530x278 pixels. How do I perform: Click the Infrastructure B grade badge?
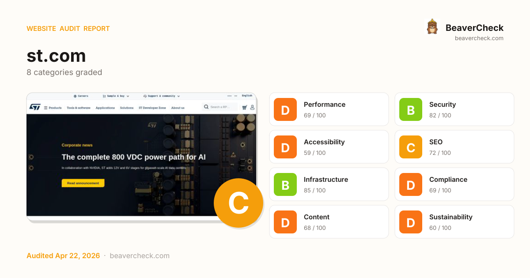pyautogui.click(x=285, y=184)
